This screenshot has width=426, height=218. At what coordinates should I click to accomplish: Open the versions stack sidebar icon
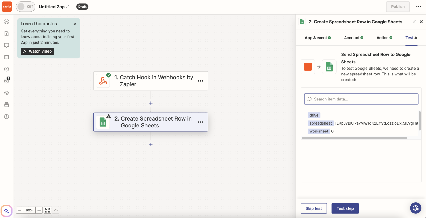[x=7, y=105]
